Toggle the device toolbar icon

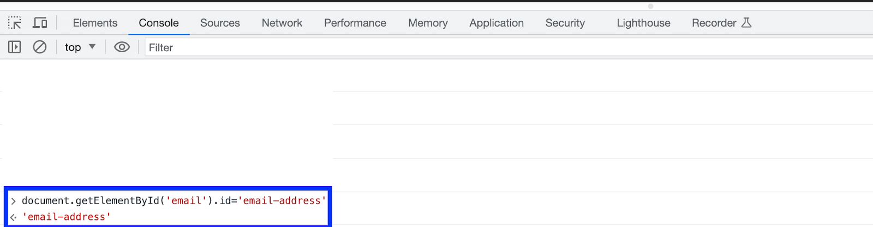[40, 23]
